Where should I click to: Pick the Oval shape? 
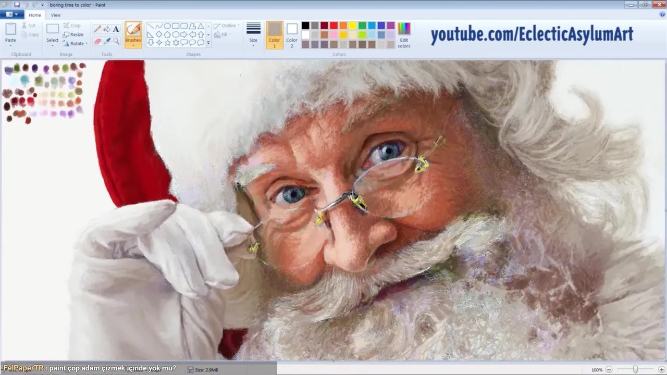coord(167,26)
